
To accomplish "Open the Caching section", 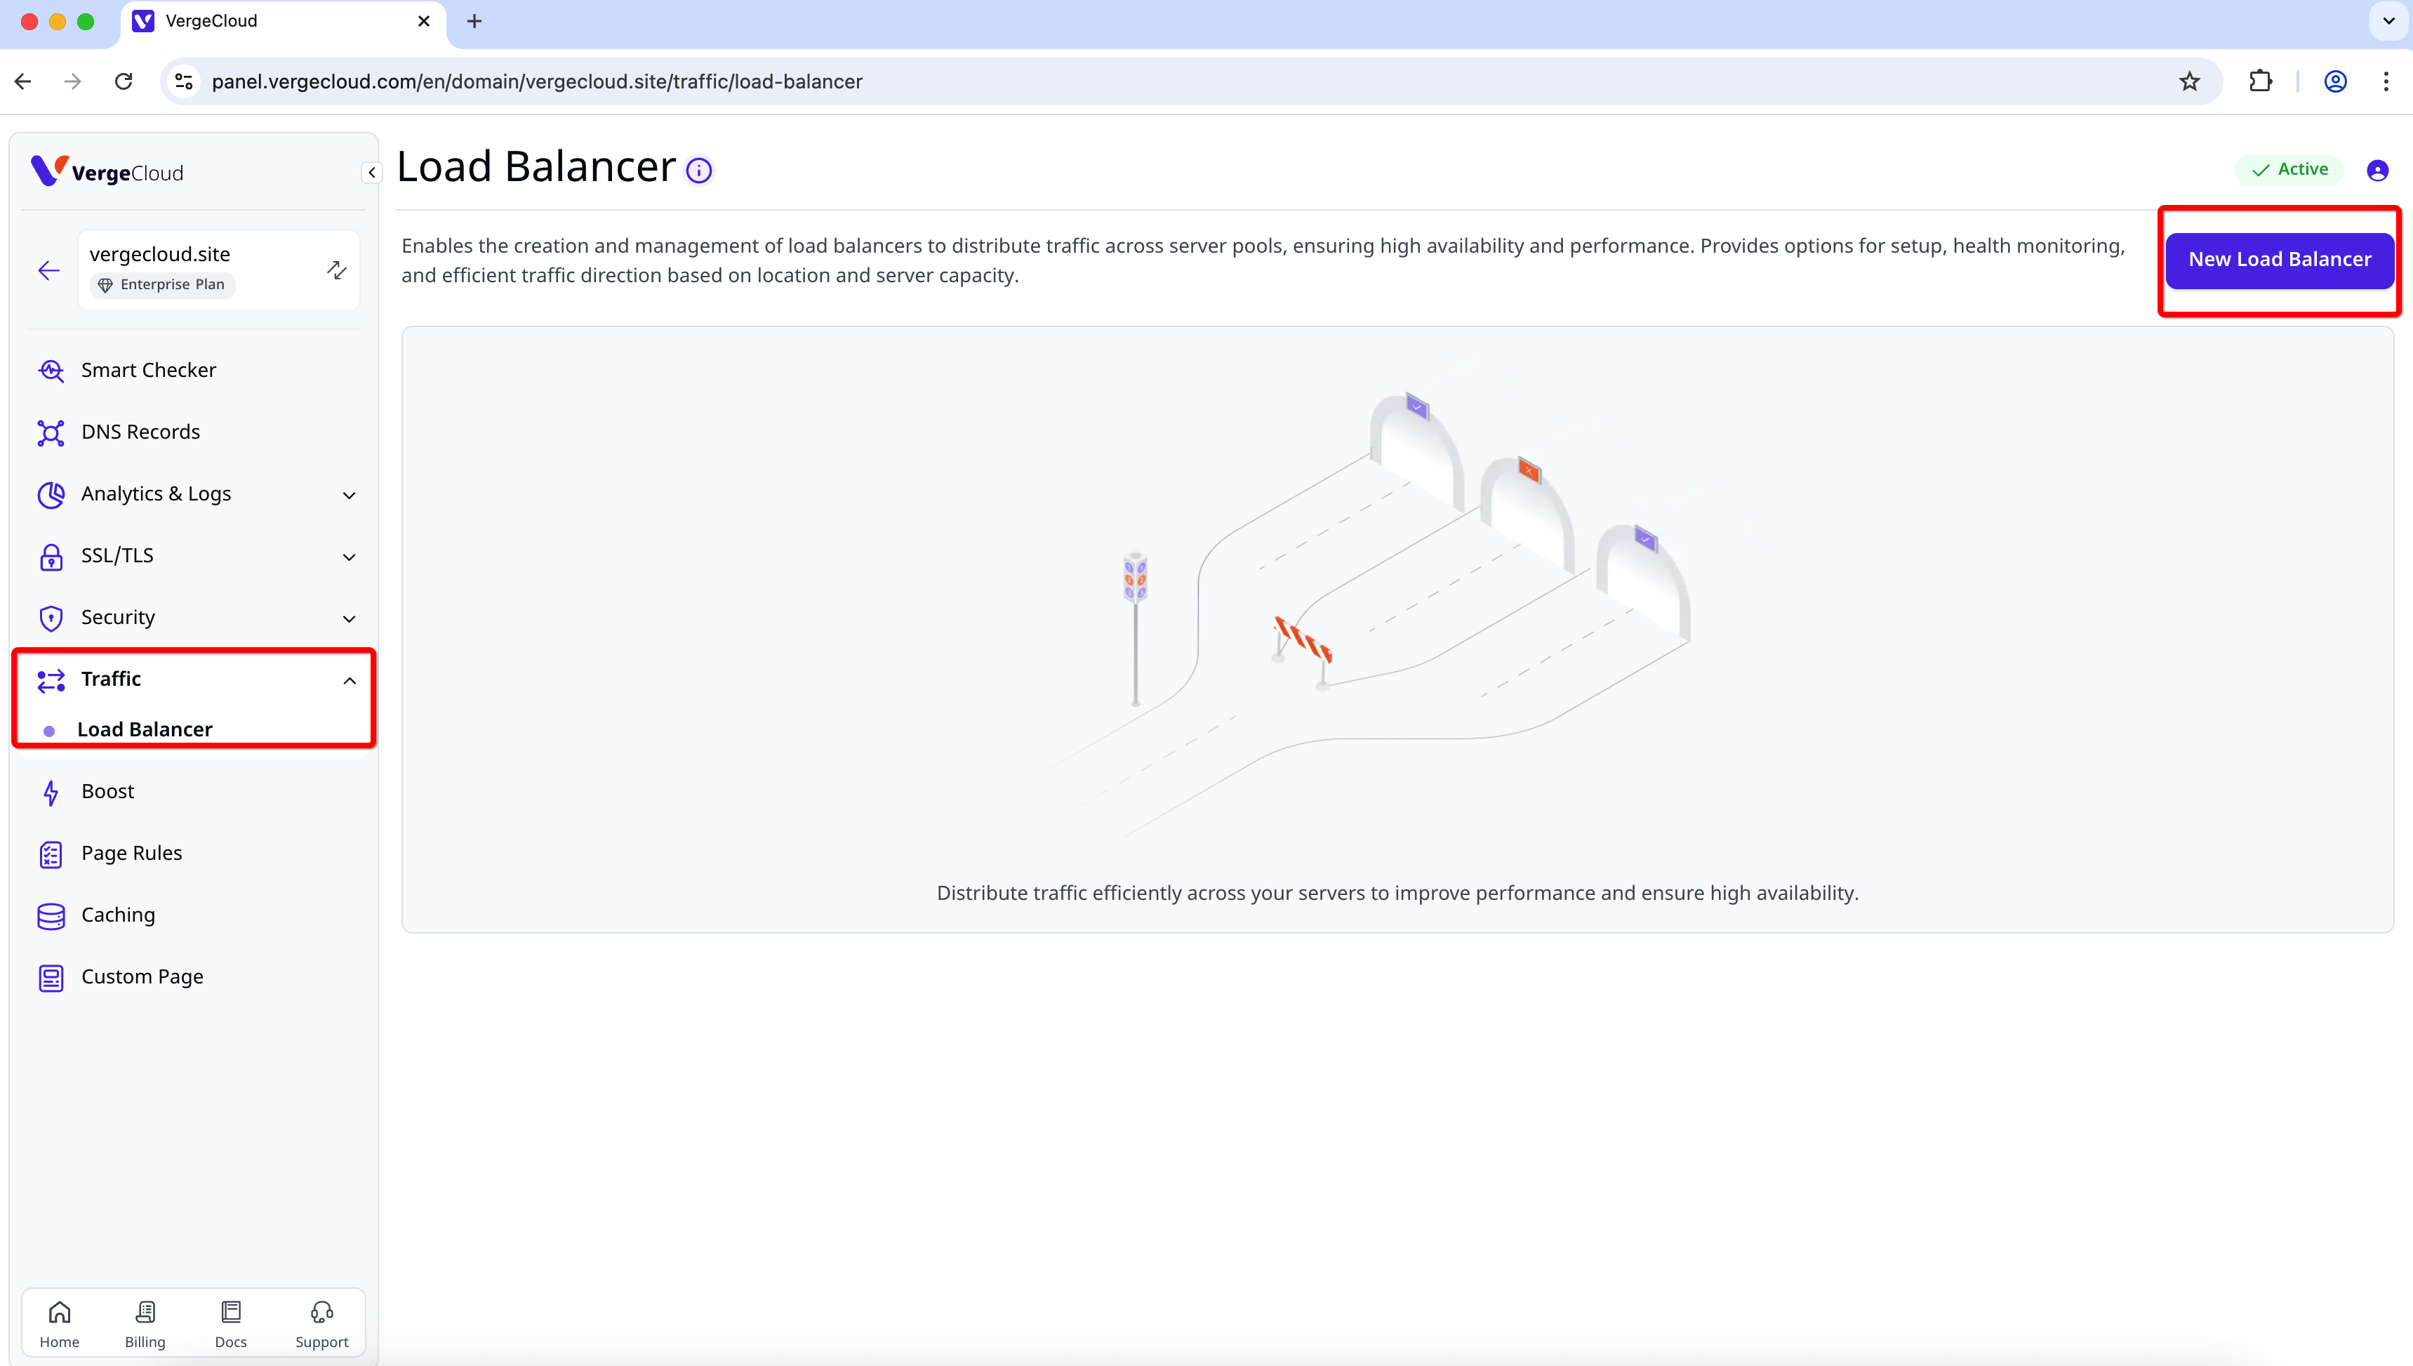I will [x=118, y=915].
